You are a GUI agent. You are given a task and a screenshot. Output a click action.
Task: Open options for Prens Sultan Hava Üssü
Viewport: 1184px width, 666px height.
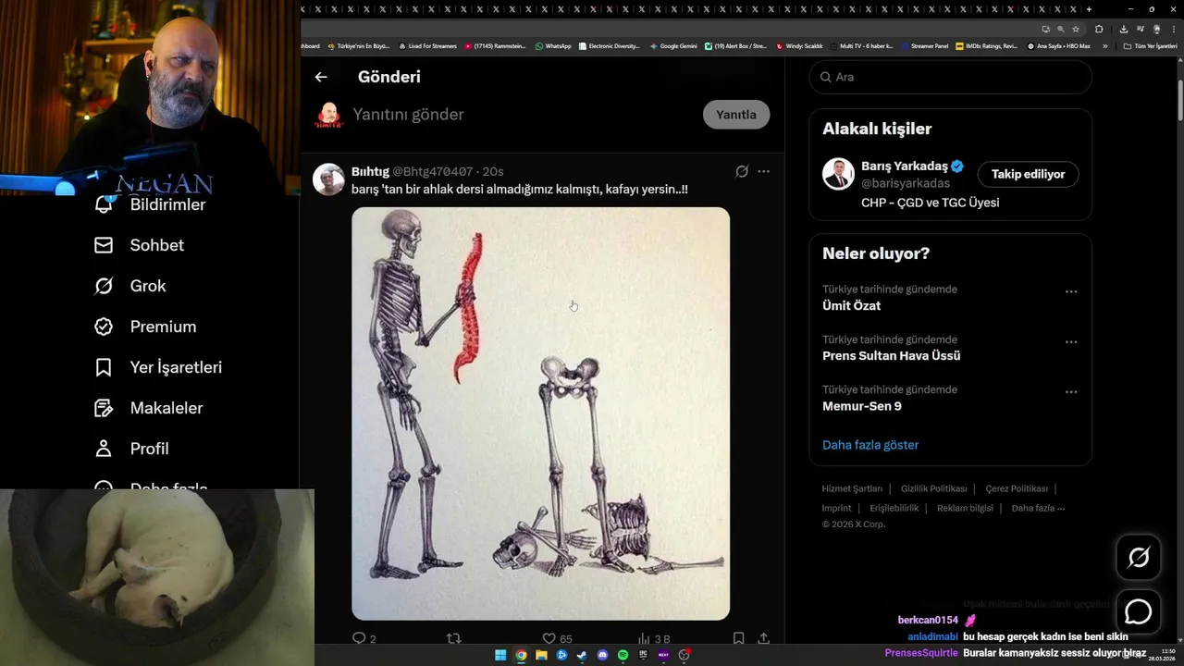pos(1071,341)
